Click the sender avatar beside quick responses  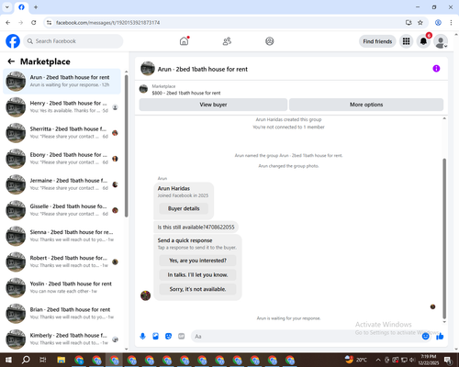click(145, 295)
